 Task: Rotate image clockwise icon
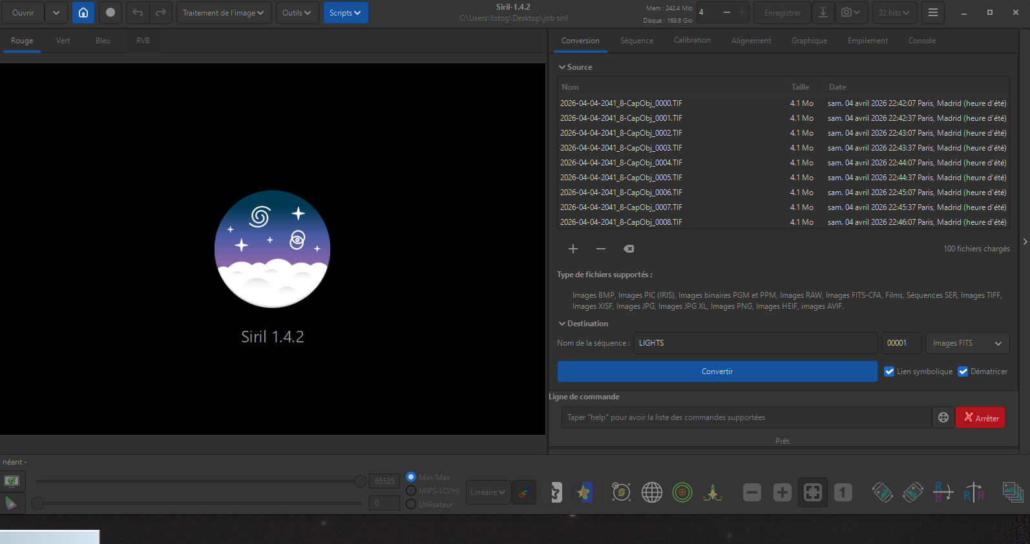pos(913,492)
